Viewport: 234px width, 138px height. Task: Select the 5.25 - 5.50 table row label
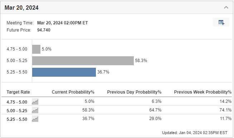pyautogui.click(x=17, y=119)
